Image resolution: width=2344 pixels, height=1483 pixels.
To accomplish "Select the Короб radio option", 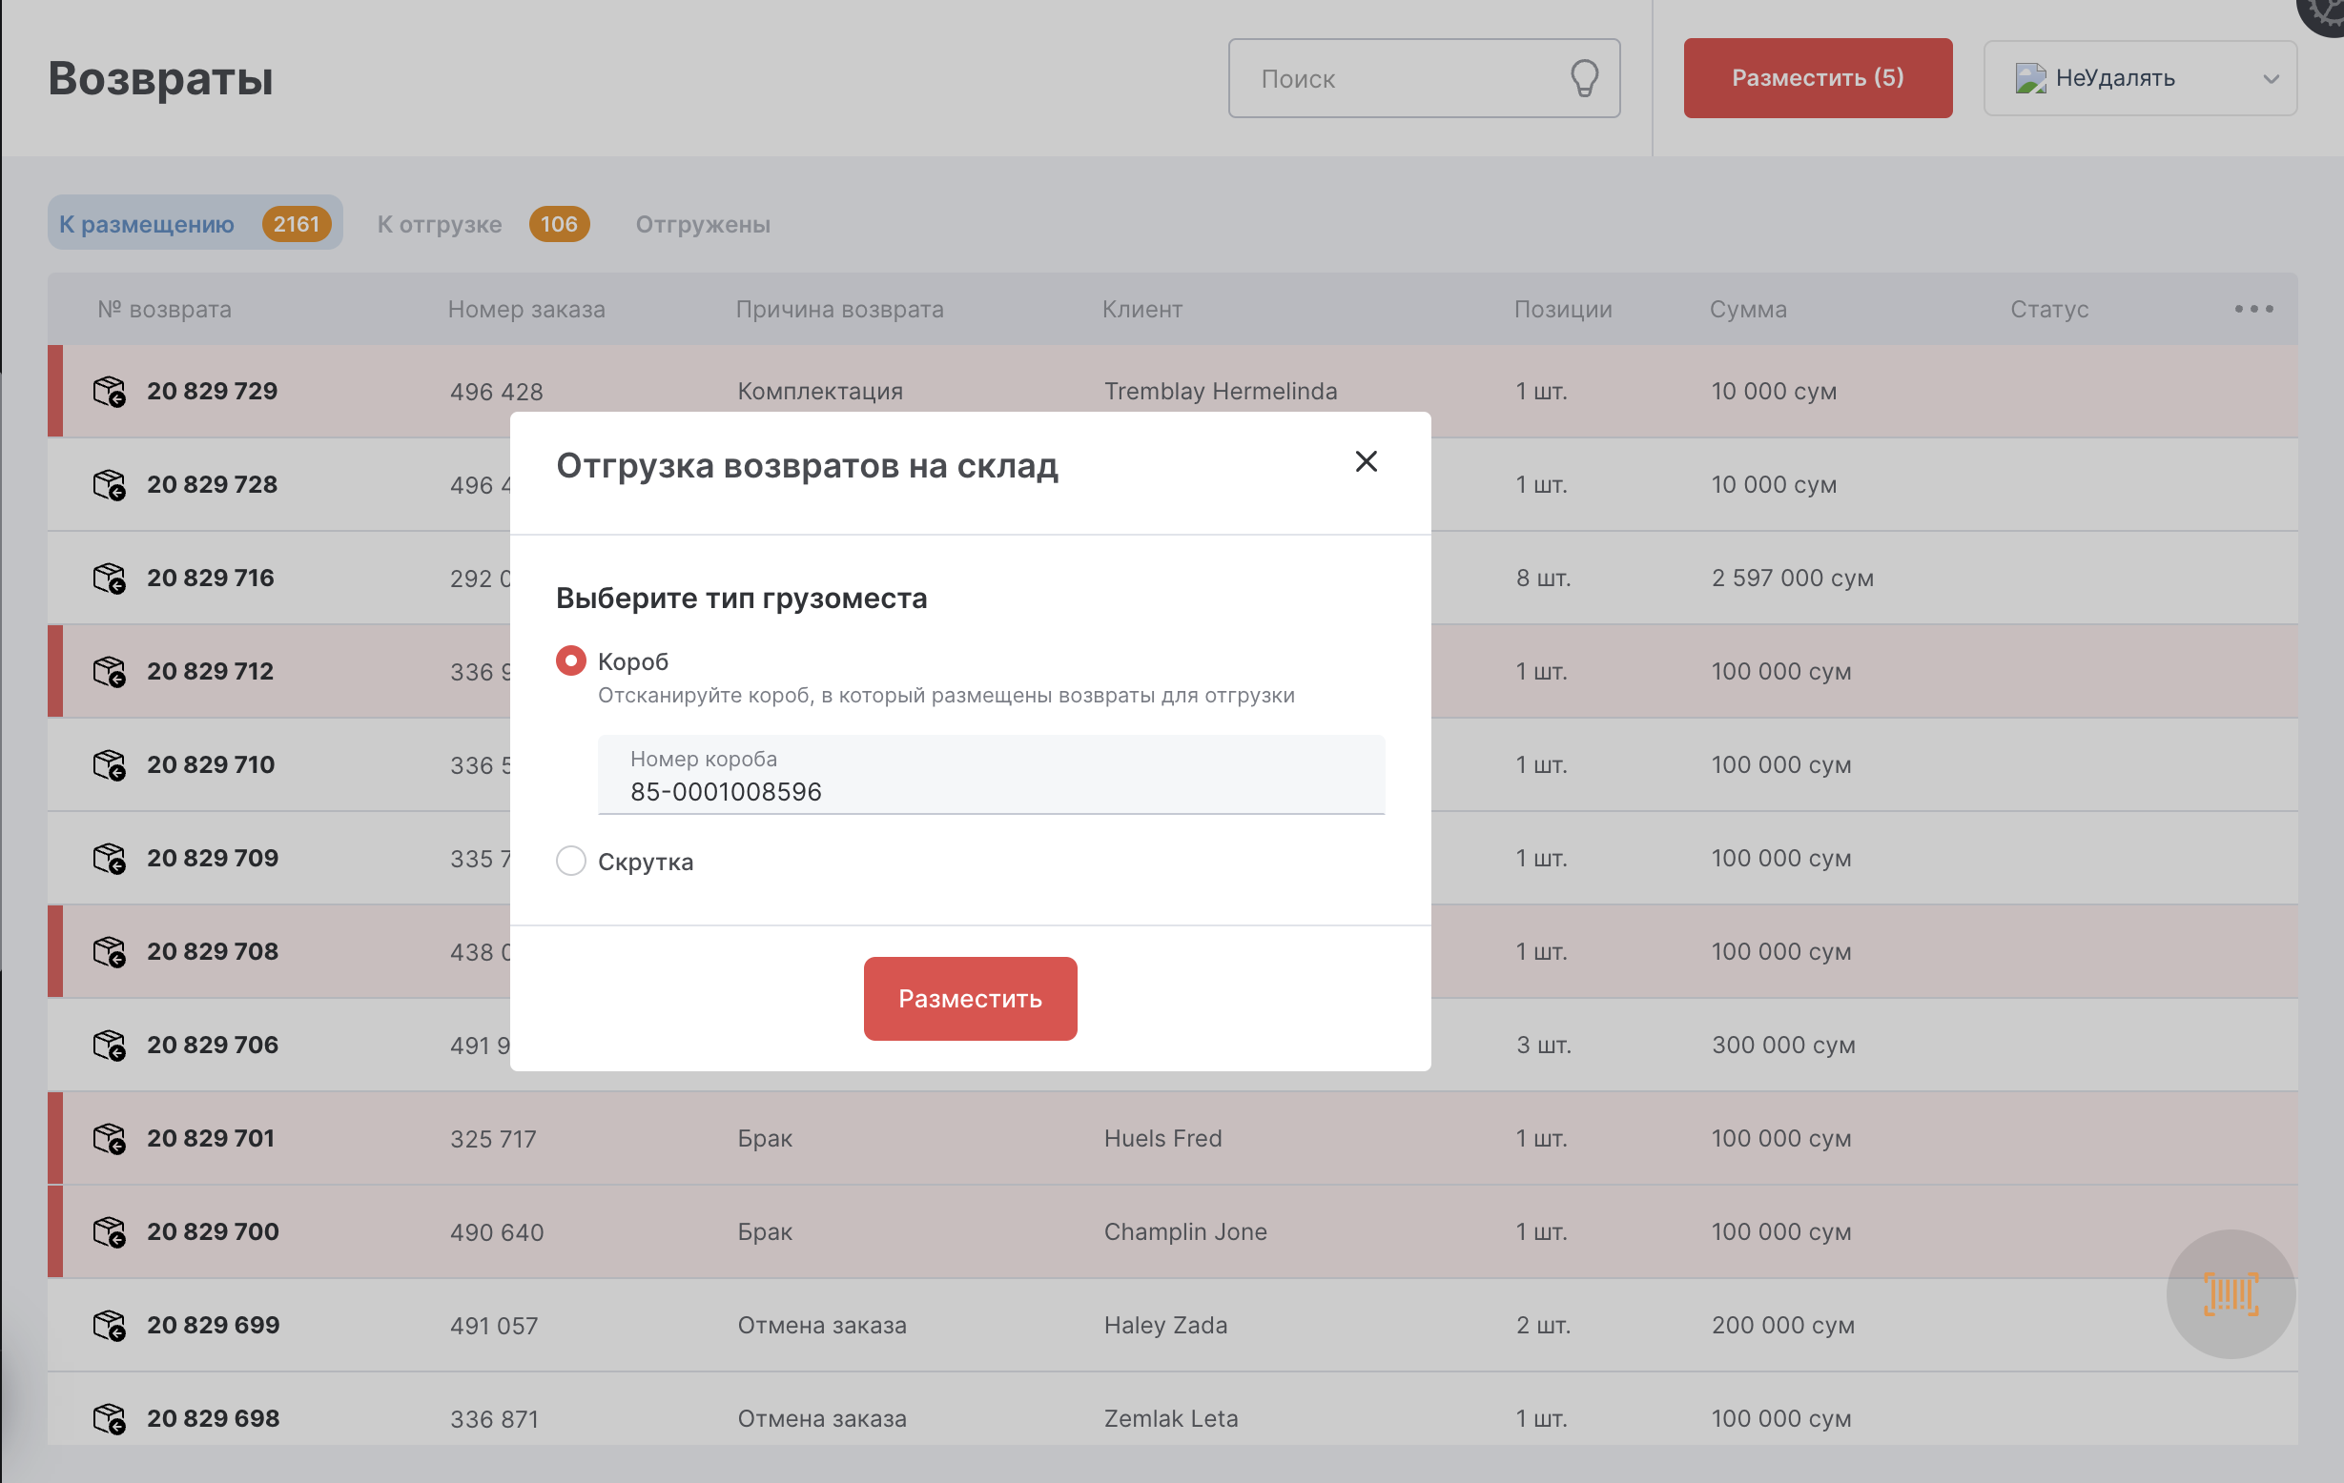I will [571, 660].
